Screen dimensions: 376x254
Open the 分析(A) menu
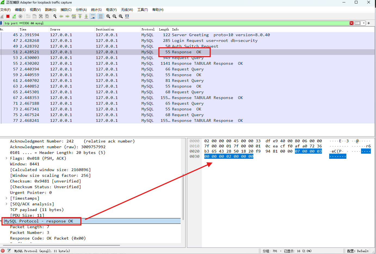coord(81,10)
